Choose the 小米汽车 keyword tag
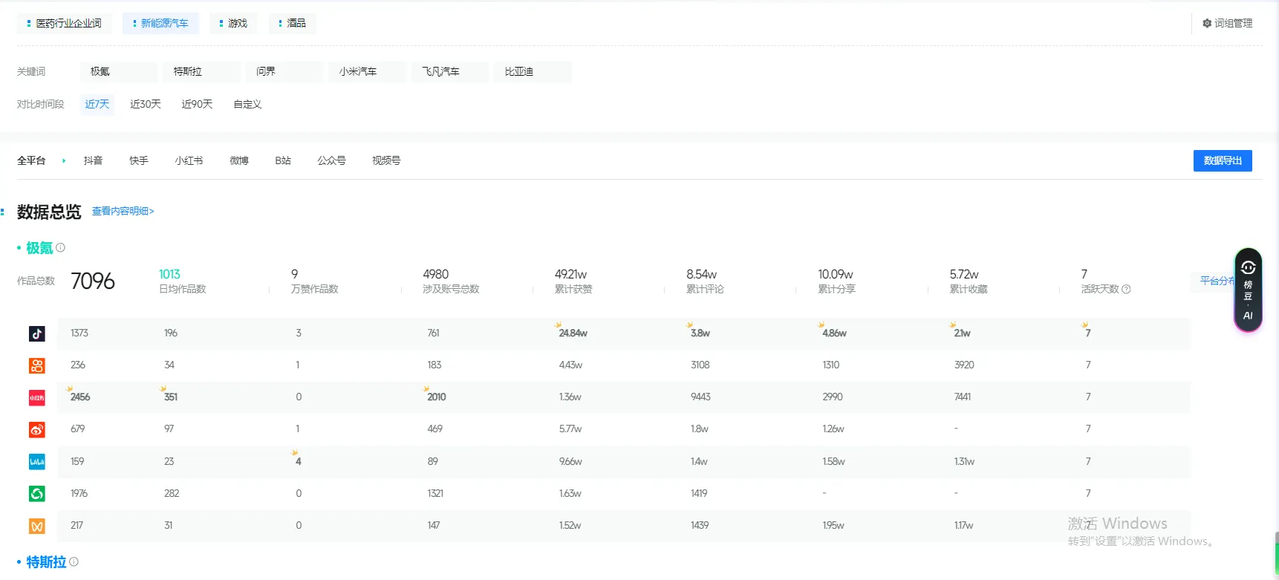Image resolution: width=1279 pixels, height=580 pixels. (368, 72)
